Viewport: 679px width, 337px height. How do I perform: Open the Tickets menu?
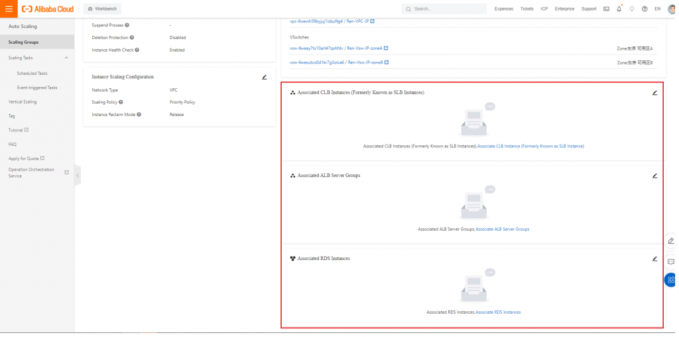[527, 9]
